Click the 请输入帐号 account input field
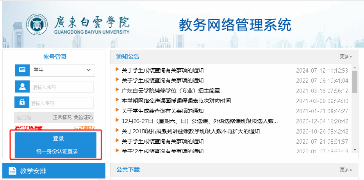364x180 pixels. (x=62, y=87)
